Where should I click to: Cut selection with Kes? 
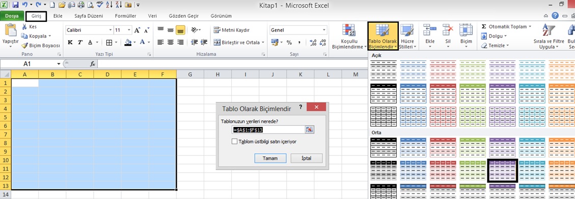click(29, 27)
